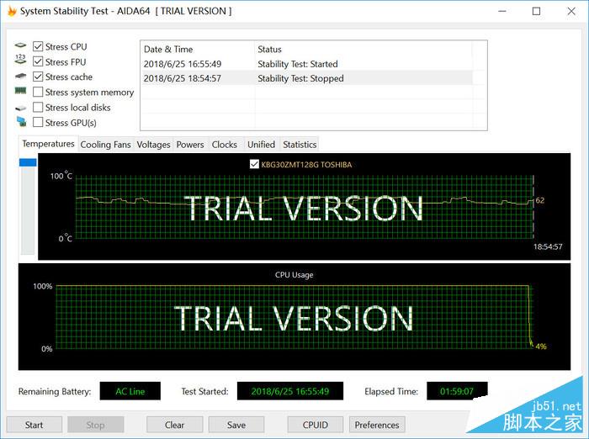Open Preferences
The height and width of the screenshot is (439, 589).
(377, 425)
